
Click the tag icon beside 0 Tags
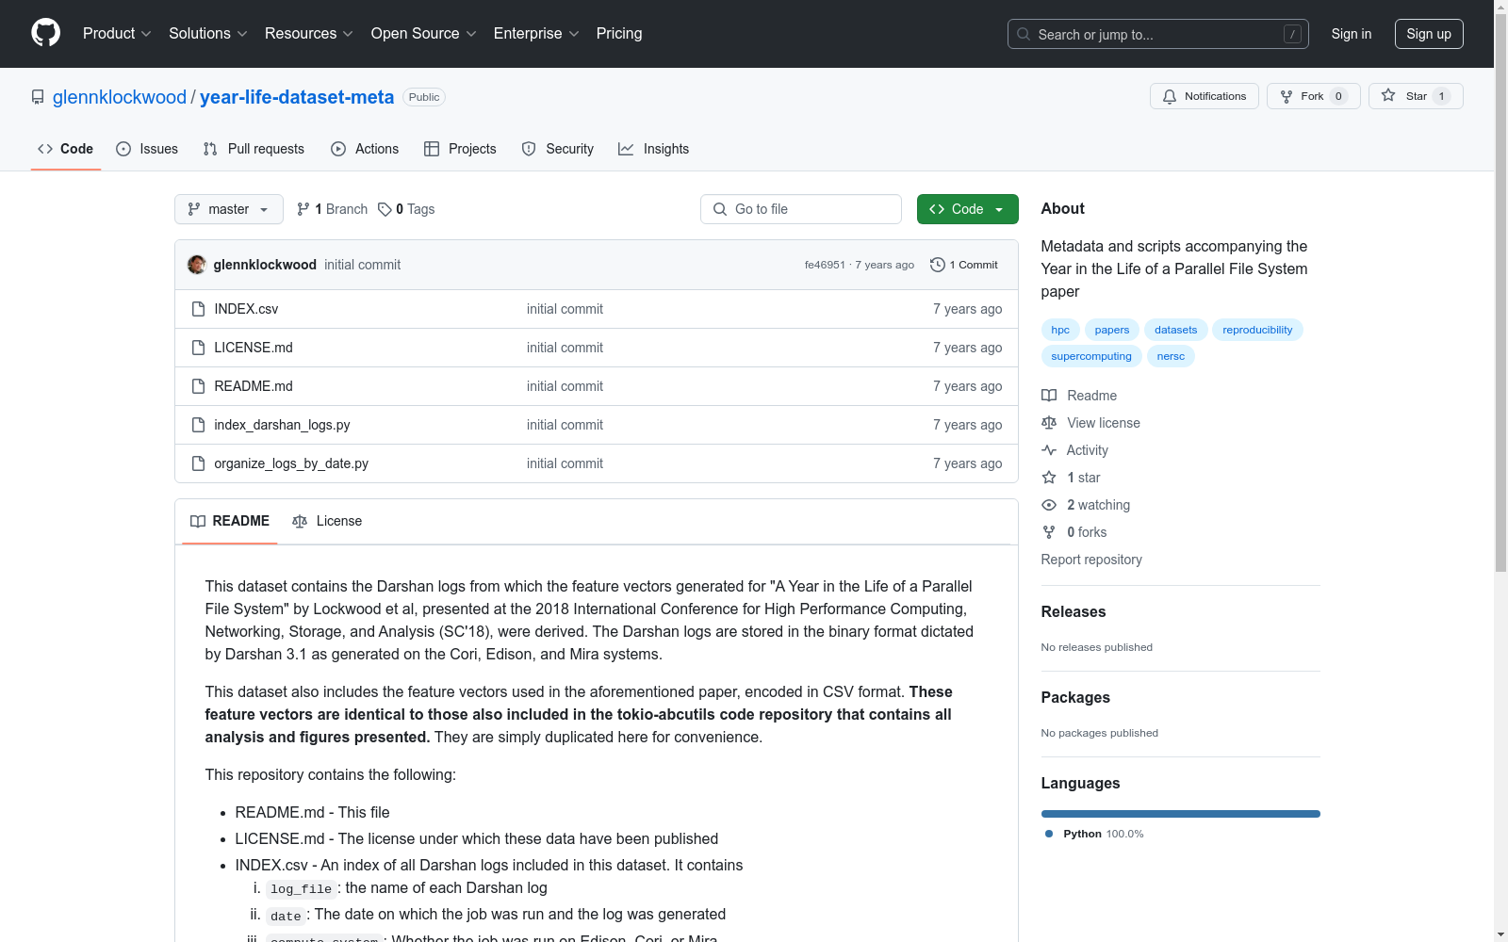[385, 209]
